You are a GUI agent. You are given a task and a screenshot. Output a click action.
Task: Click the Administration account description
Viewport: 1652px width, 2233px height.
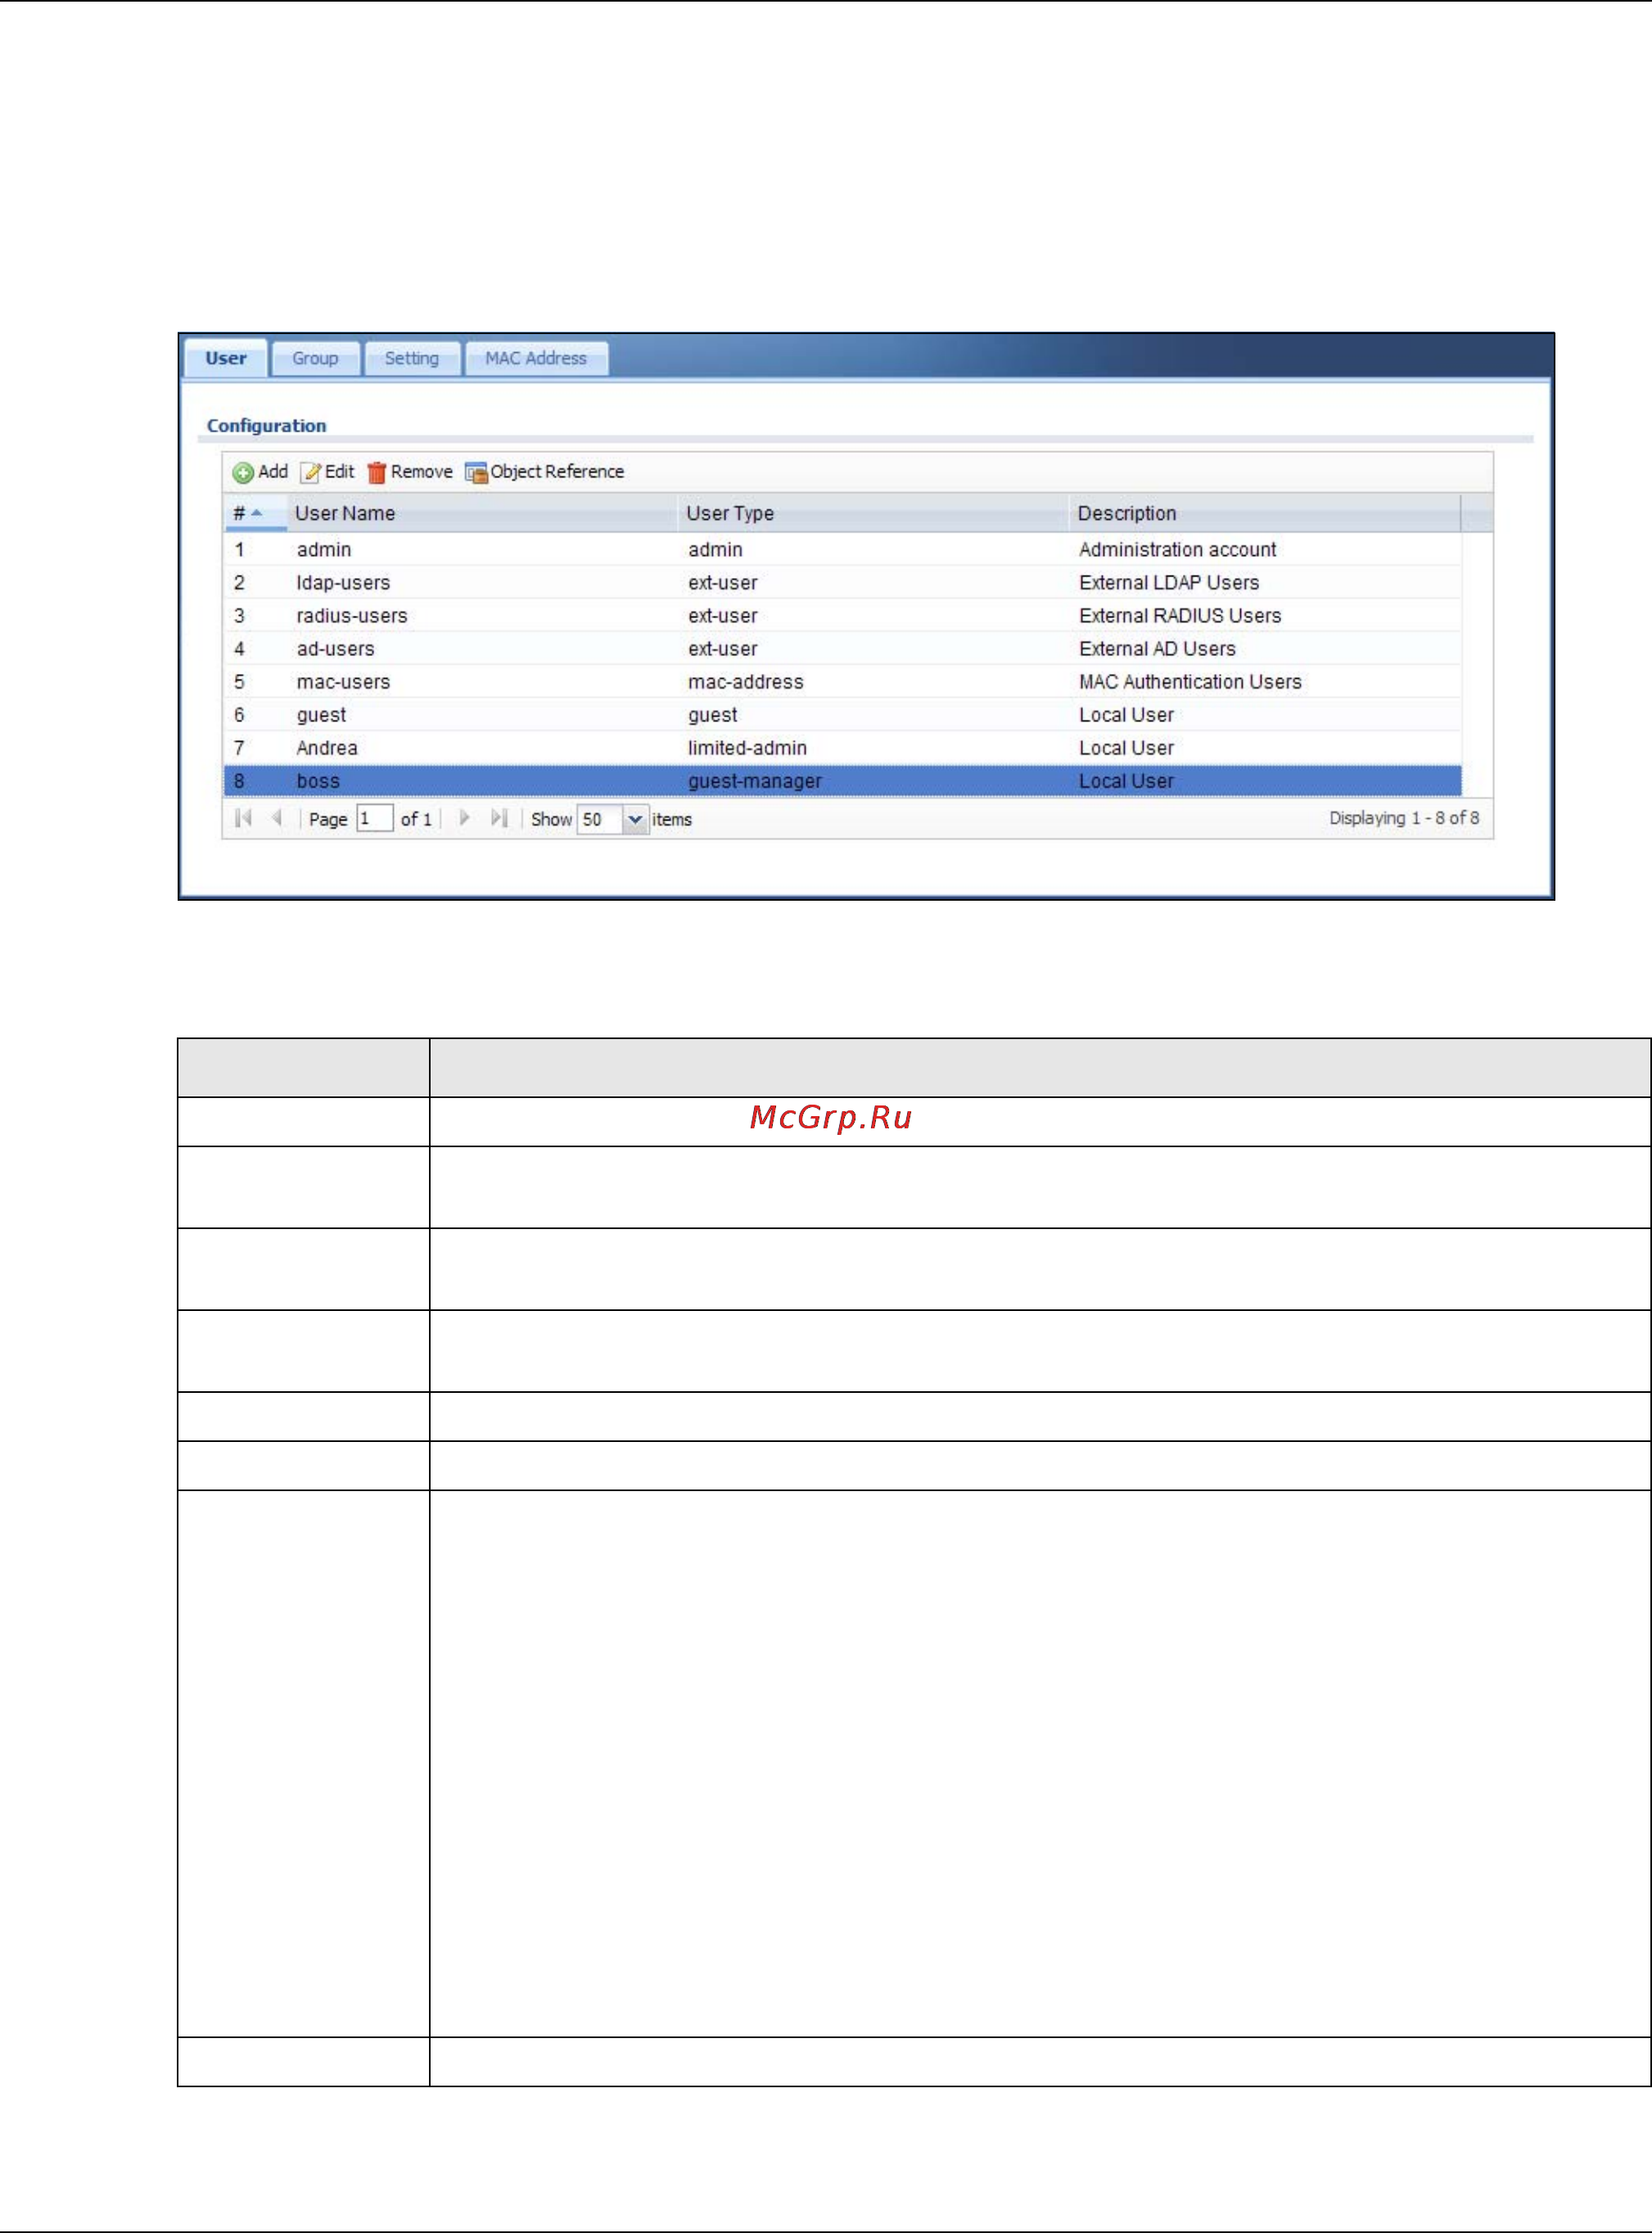[x=1177, y=549]
